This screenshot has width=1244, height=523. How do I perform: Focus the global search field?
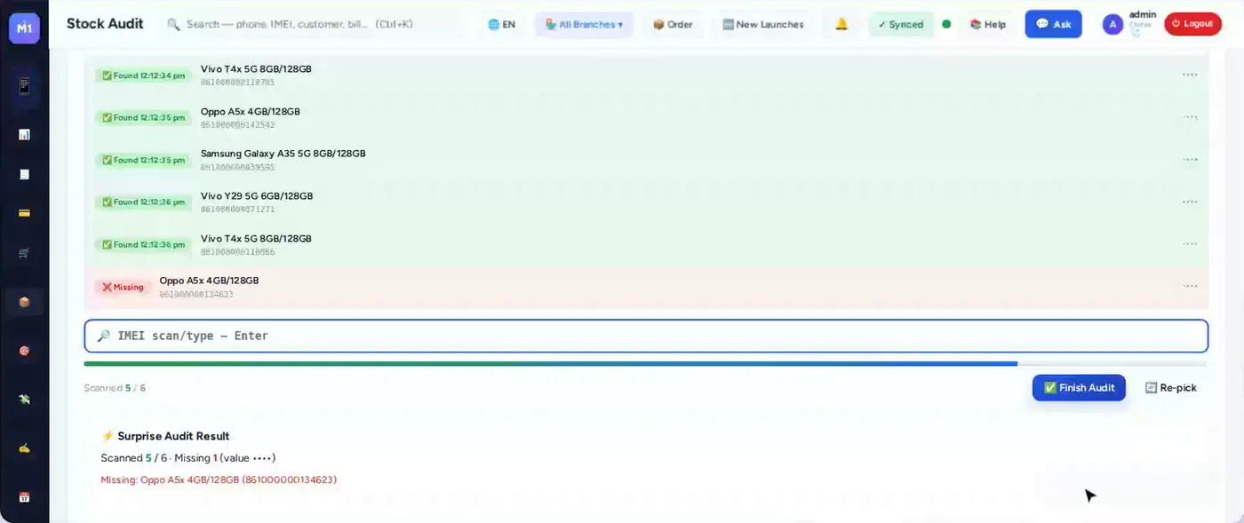[313, 24]
